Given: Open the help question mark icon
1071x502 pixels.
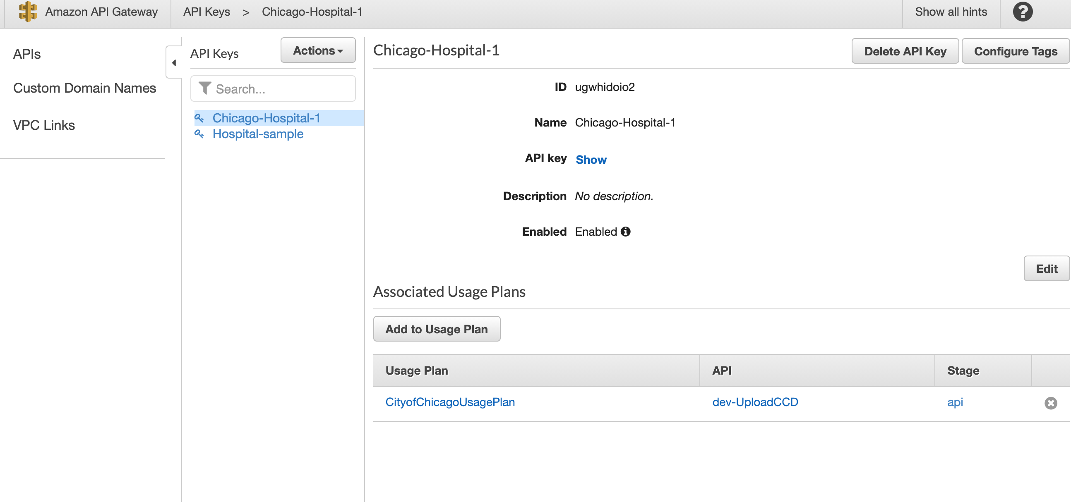Looking at the screenshot, I should (x=1022, y=12).
